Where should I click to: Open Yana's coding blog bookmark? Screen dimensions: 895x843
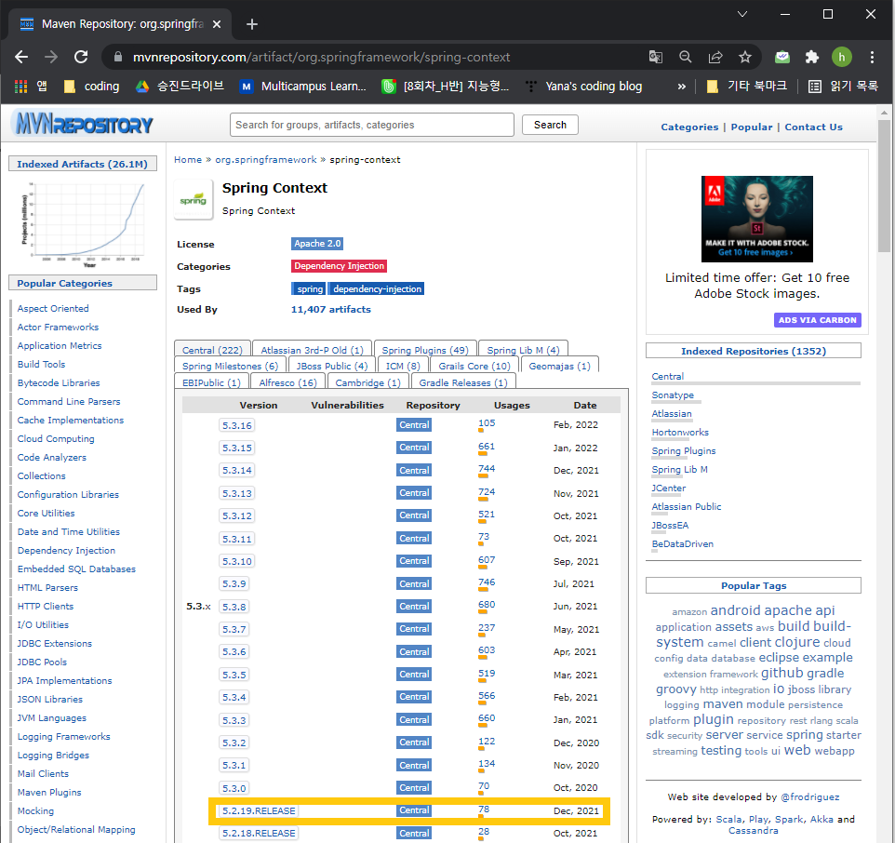[583, 87]
